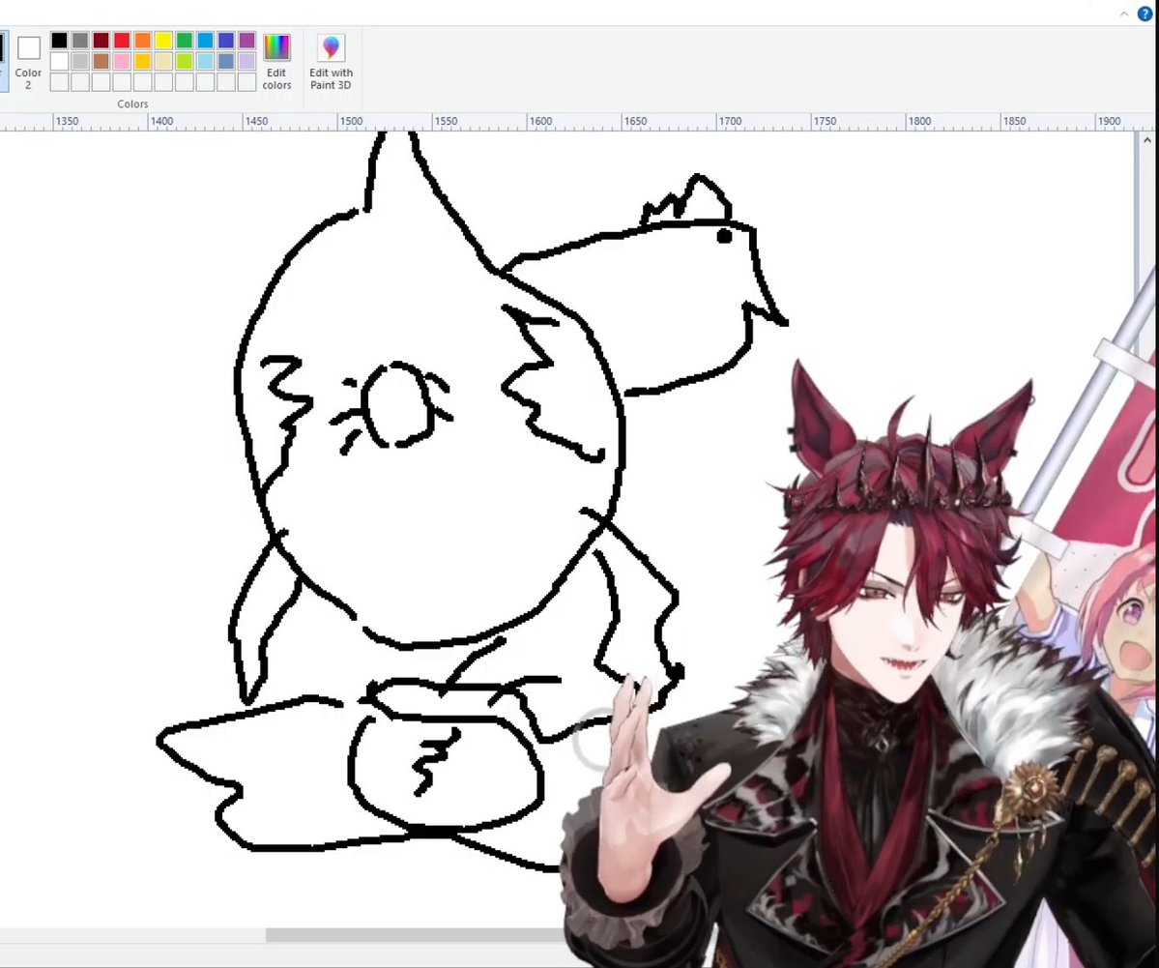Pick the brown color swatch
The width and height of the screenshot is (1159, 968).
coord(101,61)
